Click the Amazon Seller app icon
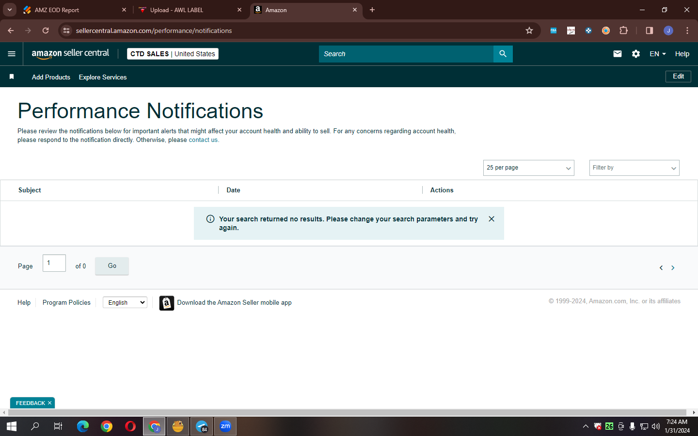The width and height of the screenshot is (698, 436). click(167, 303)
